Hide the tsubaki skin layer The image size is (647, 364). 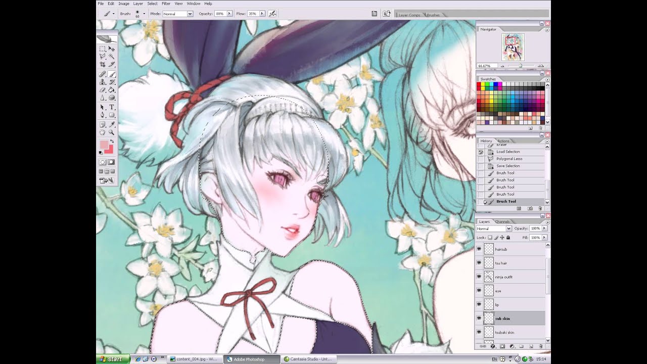(479, 332)
